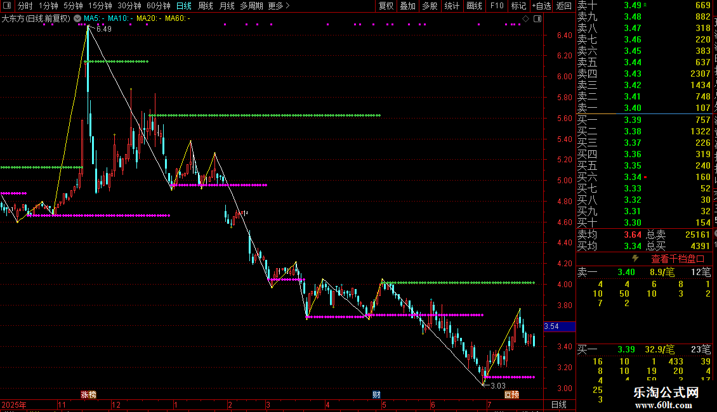Add stock with +自选 button
The width and height of the screenshot is (717, 412).
(541, 6)
